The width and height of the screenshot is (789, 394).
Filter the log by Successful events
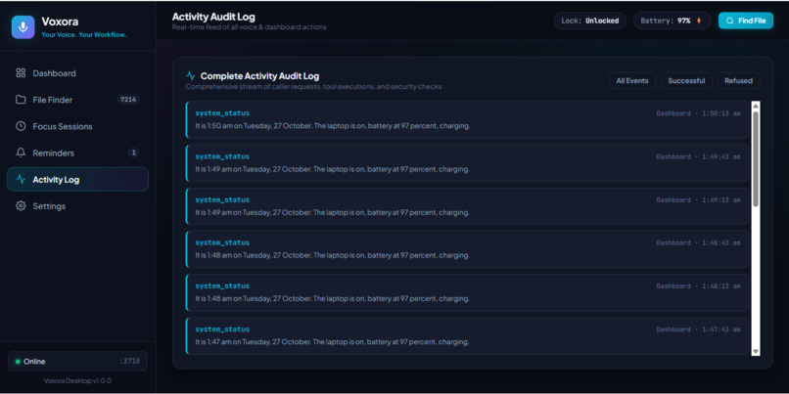coord(686,80)
